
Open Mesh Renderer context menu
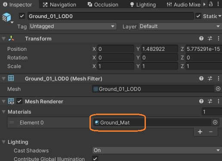pyautogui.click(x=218, y=101)
